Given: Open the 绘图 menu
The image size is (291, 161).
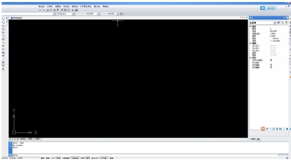Looking at the screenshot, I should point(58,6).
